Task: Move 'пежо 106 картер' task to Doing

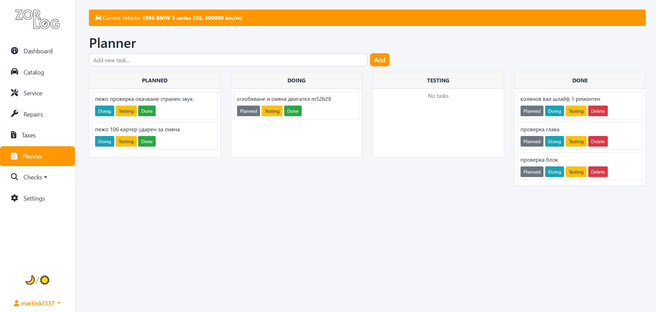Action: 104,141
